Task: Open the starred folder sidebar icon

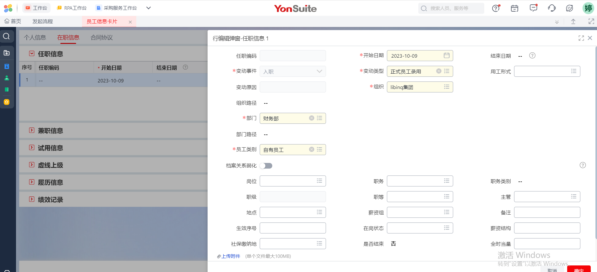Action: click(x=7, y=53)
